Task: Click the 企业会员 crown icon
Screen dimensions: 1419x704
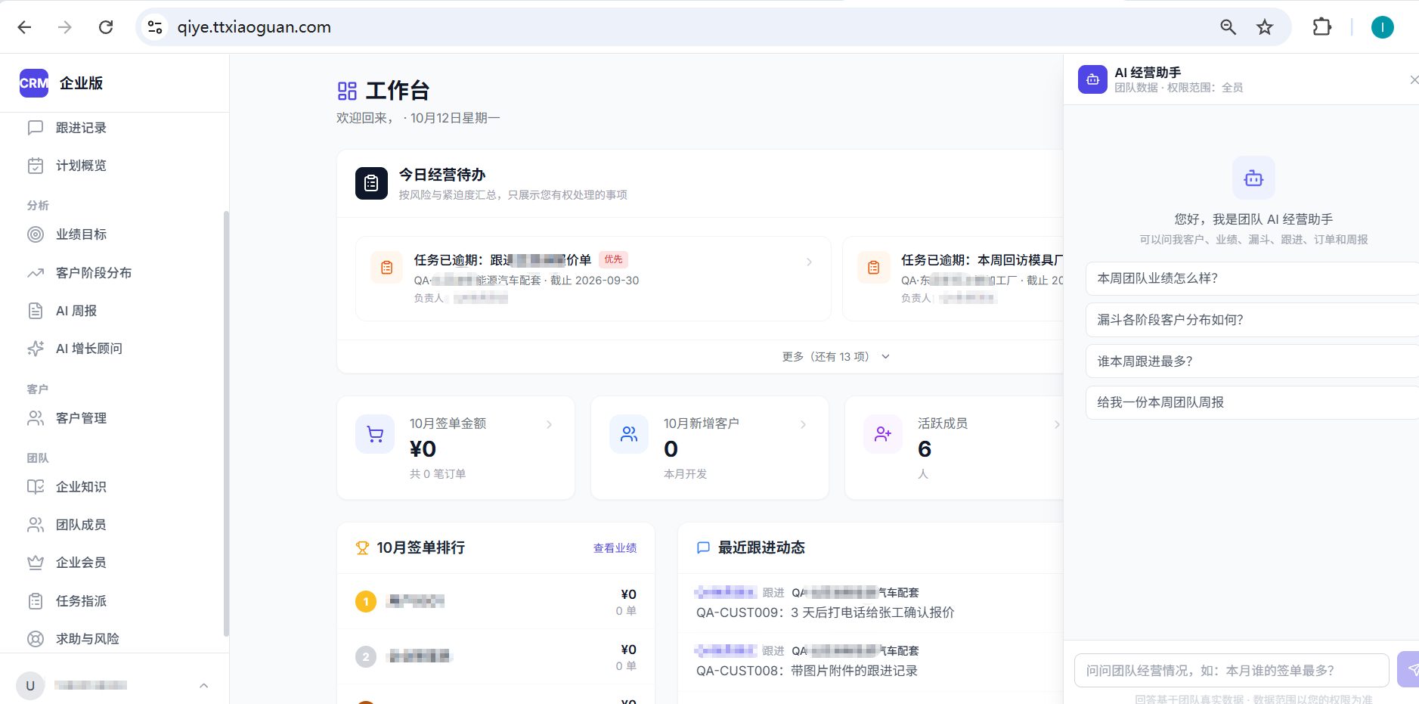Action: tap(36, 563)
